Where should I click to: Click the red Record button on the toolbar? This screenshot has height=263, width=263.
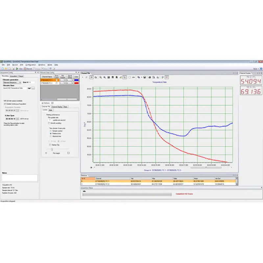26,68
